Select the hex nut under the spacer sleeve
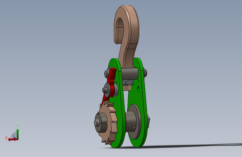242x157 pixels. 128,82
